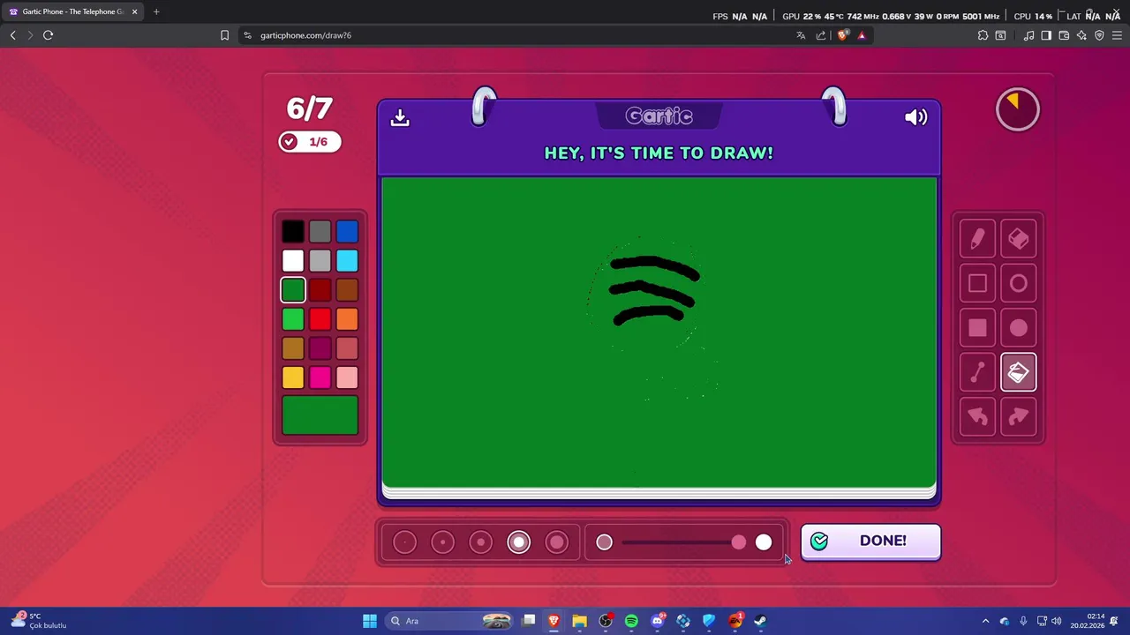Select the second brush size
Screen dimensions: 1130x635
[x=442, y=542]
